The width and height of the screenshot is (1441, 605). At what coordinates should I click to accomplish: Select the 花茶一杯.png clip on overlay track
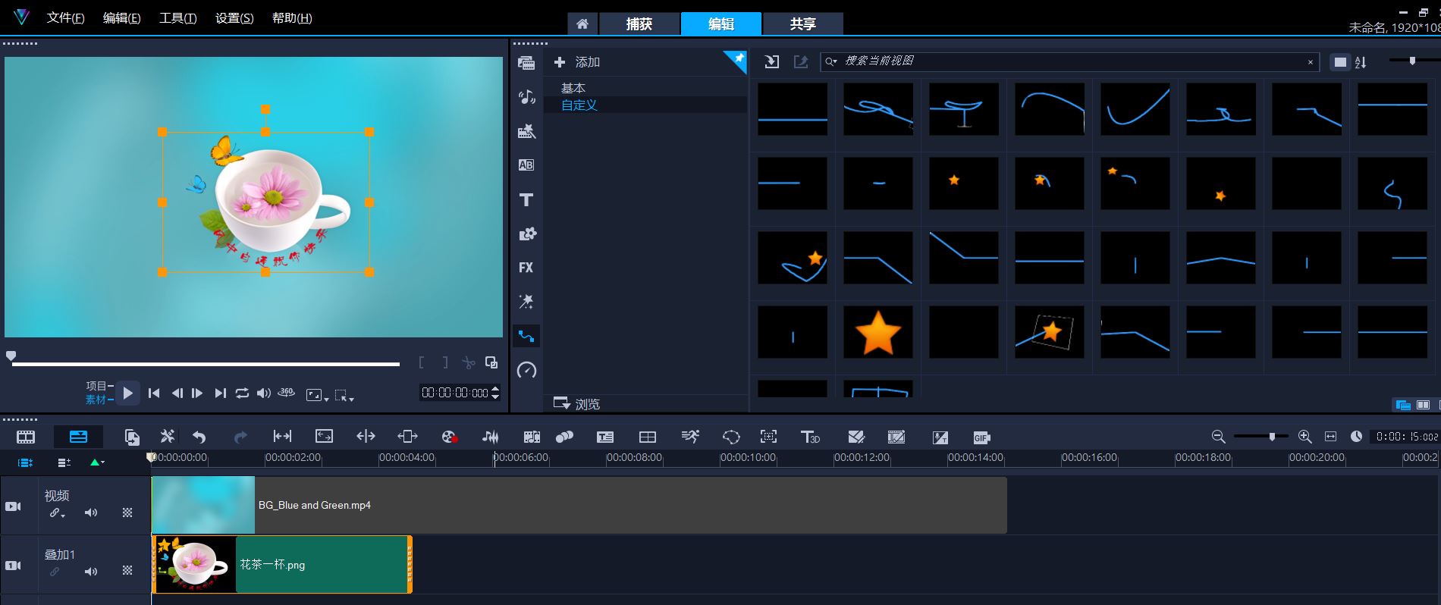[x=282, y=564]
